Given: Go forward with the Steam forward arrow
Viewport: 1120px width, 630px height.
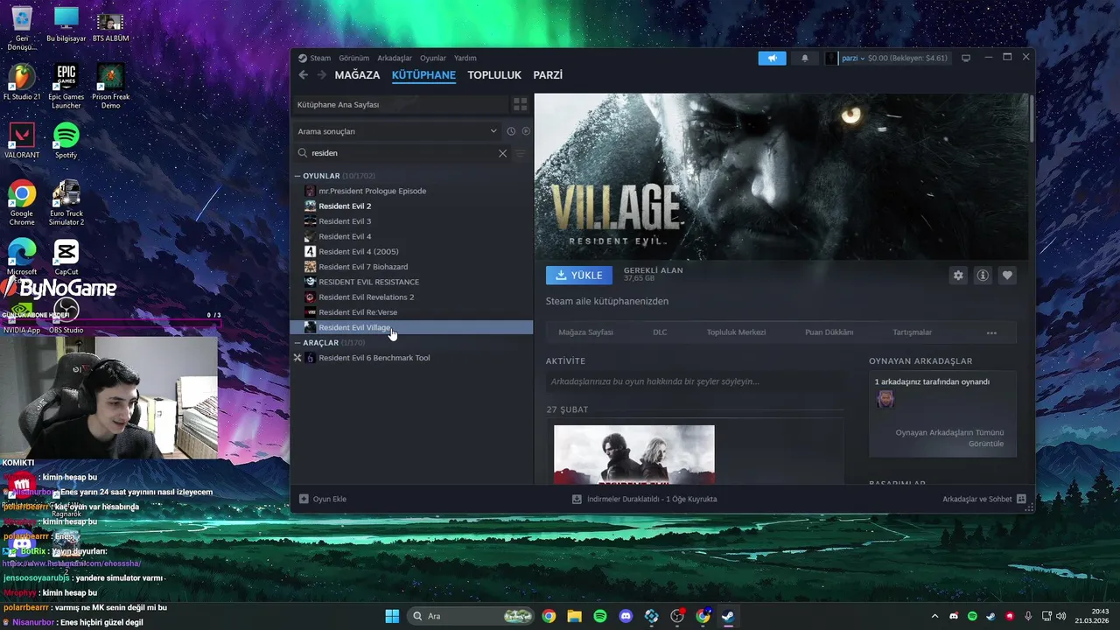Looking at the screenshot, I should coord(322,75).
